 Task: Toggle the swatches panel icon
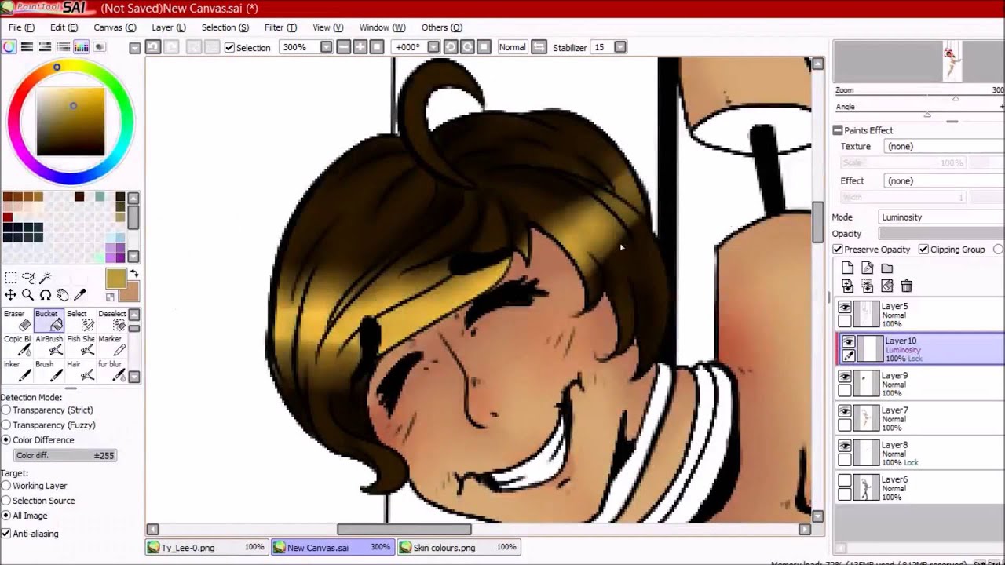[x=81, y=47]
